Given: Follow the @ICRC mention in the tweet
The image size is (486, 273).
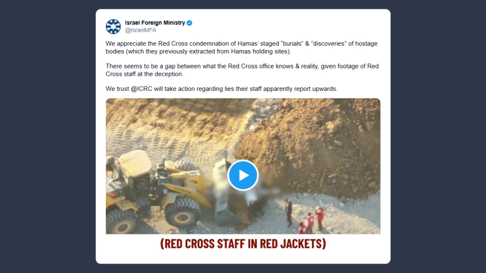Looking at the screenshot, I should (141, 89).
